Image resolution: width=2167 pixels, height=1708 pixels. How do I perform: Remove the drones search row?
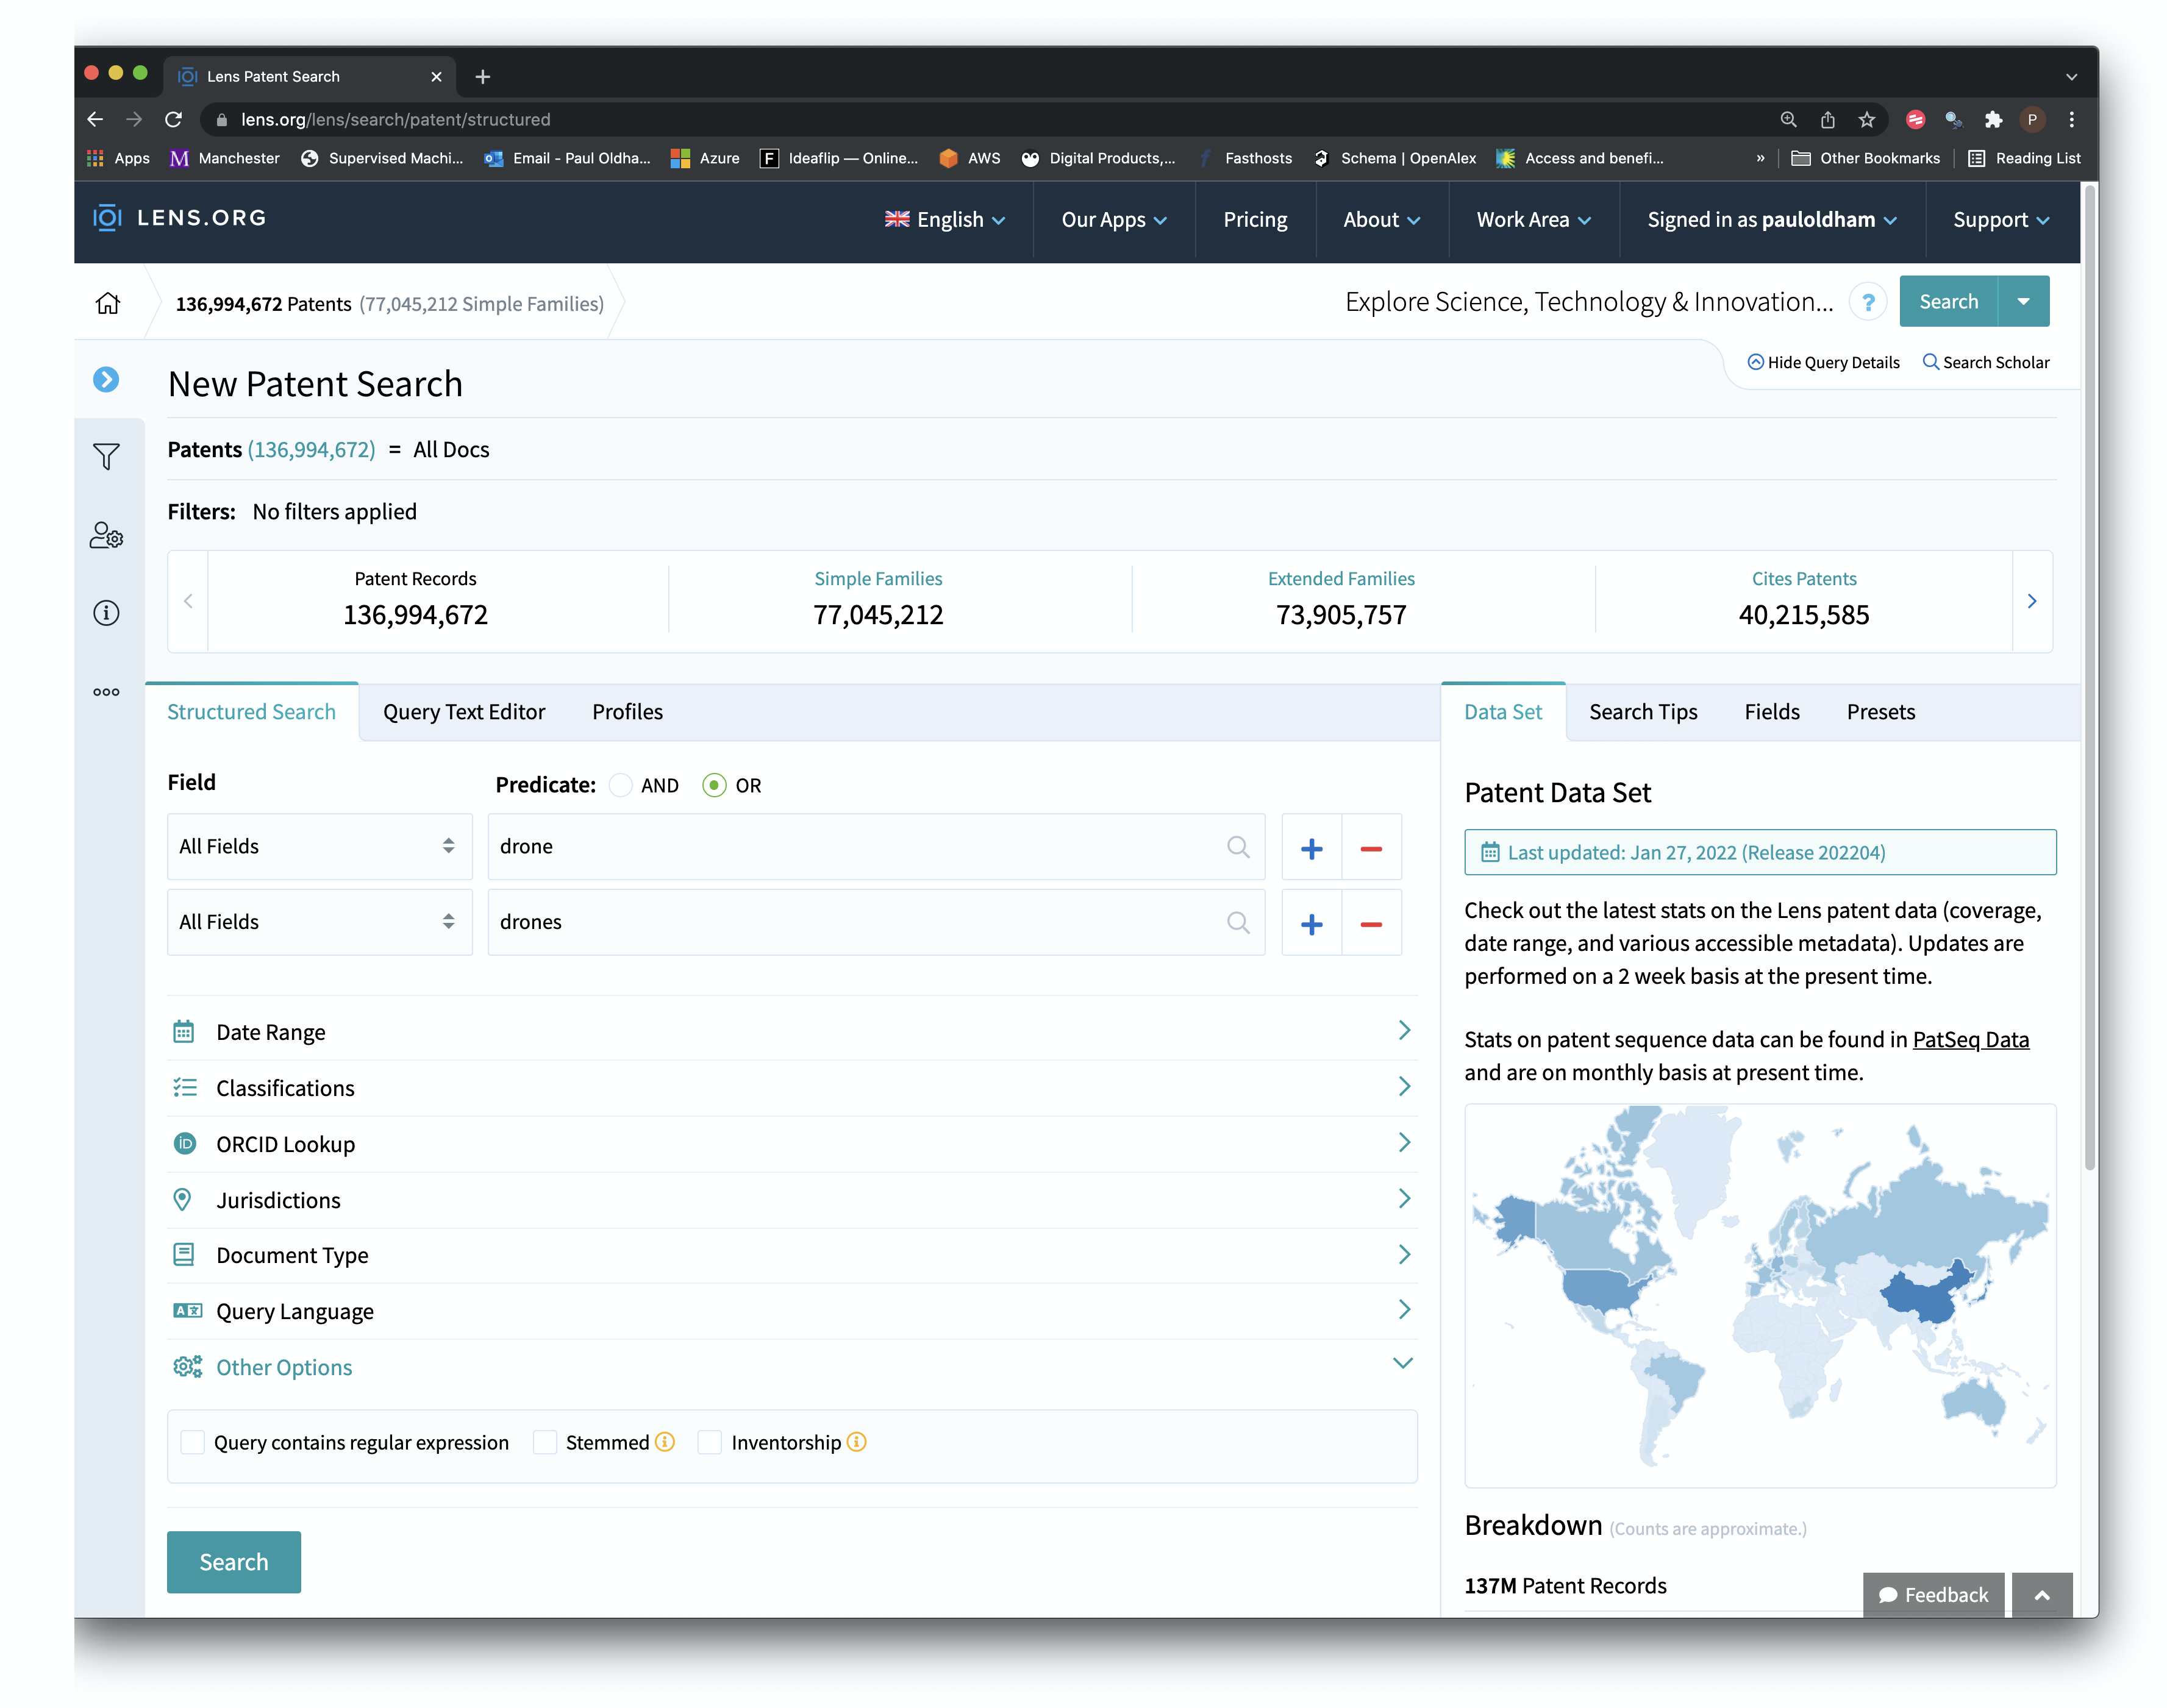tap(1371, 924)
